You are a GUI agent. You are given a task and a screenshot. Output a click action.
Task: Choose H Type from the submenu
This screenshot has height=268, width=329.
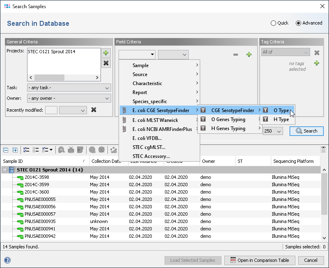pyautogui.click(x=281, y=119)
